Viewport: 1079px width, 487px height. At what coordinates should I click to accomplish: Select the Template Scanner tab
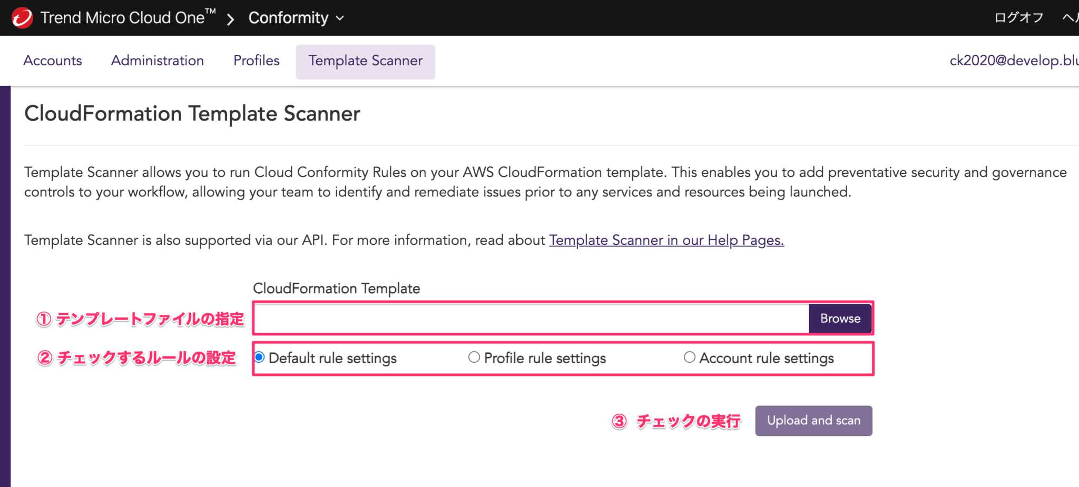[365, 61]
